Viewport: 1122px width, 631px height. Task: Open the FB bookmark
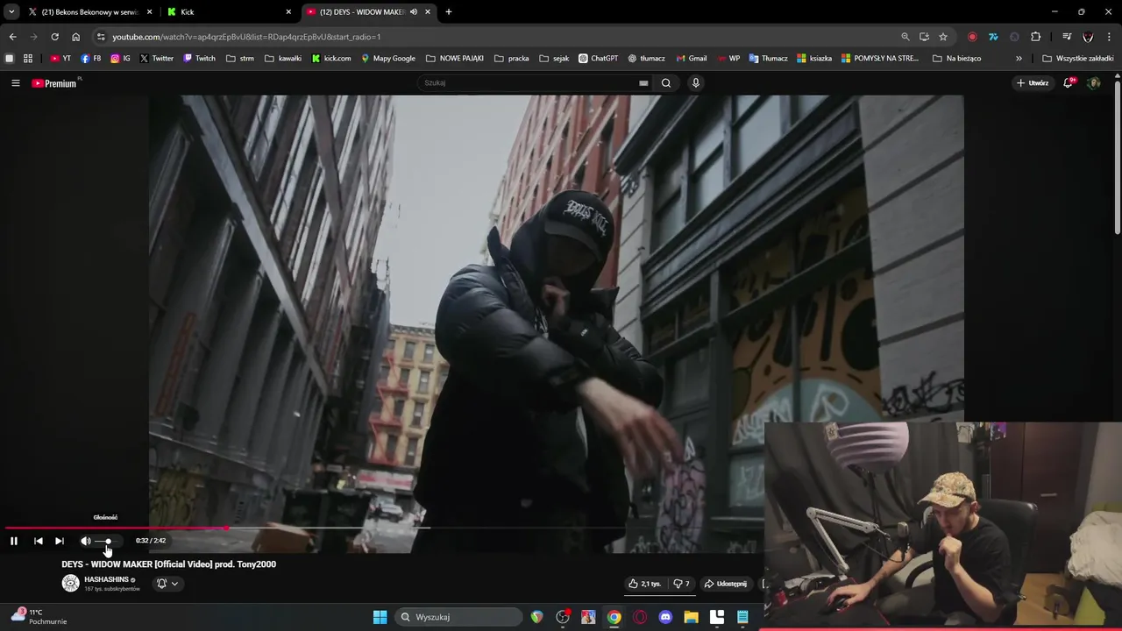pyautogui.click(x=91, y=59)
